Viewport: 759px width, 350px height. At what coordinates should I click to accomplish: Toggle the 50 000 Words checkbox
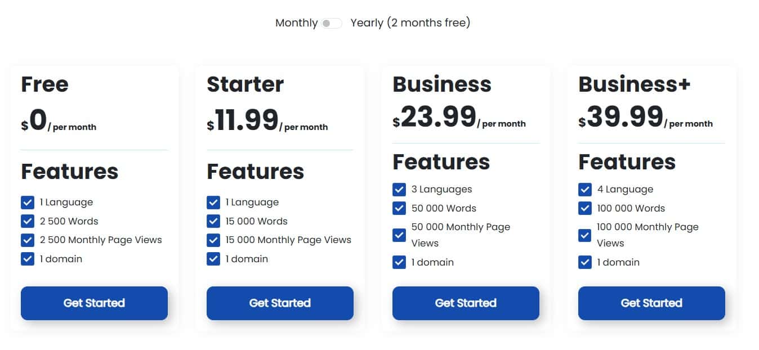[x=399, y=208]
